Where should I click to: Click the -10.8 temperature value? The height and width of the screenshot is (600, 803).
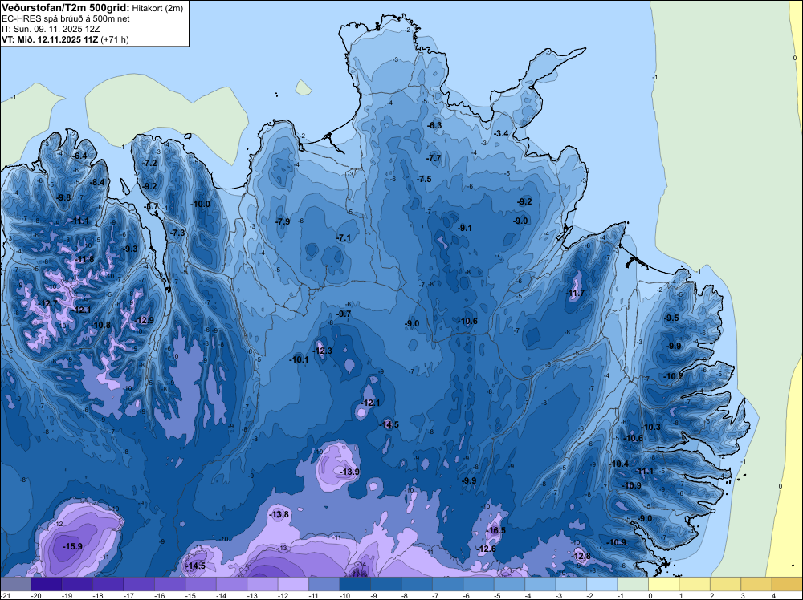[x=101, y=325]
